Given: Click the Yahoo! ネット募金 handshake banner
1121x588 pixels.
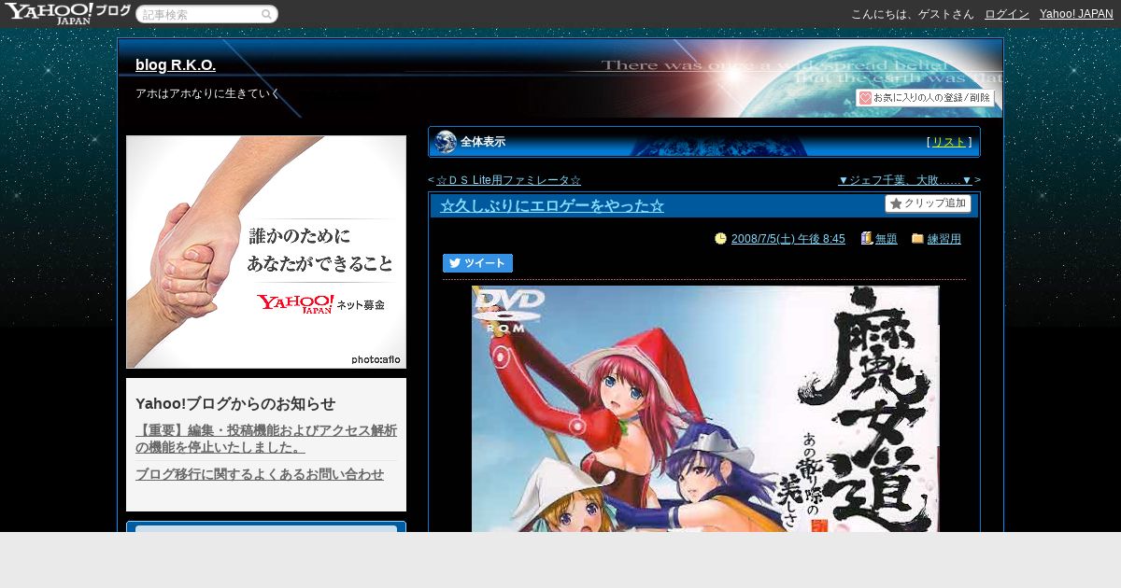Looking at the screenshot, I should coord(266,252).
